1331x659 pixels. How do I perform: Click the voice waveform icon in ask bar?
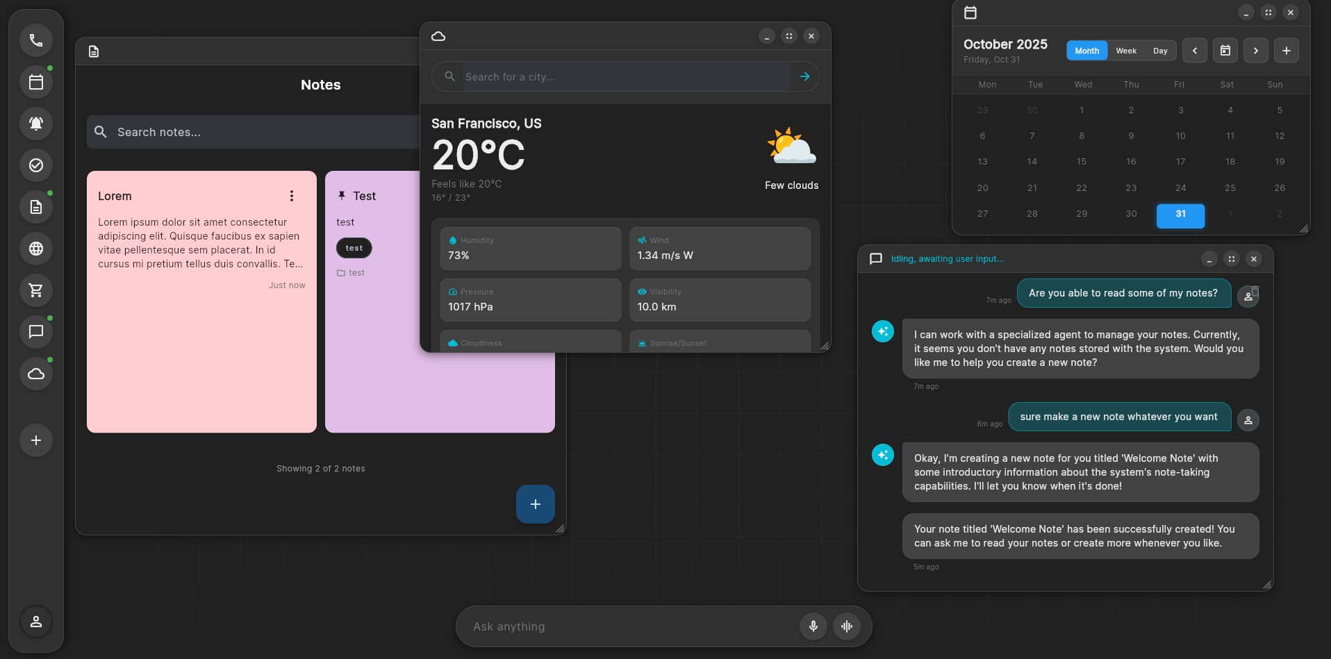click(x=847, y=626)
